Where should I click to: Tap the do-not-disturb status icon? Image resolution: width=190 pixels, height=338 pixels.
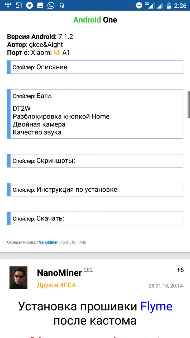[x=139, y=5]
